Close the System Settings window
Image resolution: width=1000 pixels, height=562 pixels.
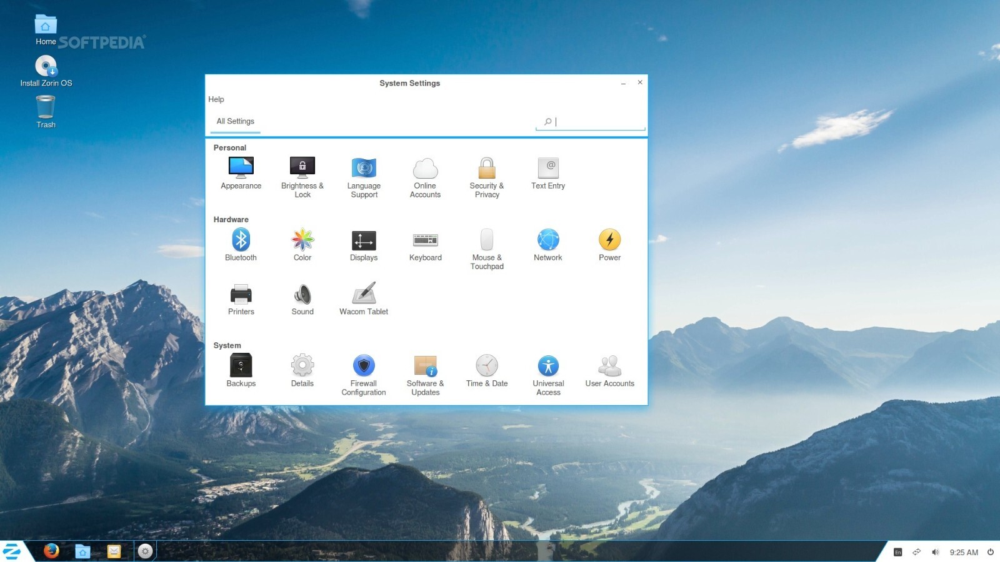click(x=640, y=82)
